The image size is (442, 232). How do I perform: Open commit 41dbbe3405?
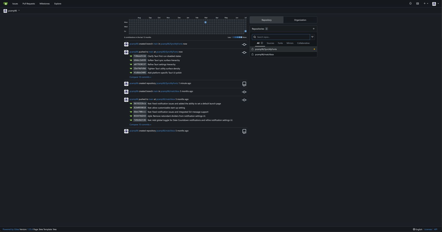[140, 73]
